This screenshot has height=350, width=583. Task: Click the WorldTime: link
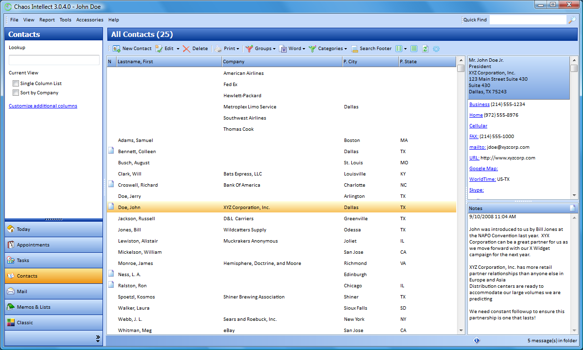pyautogui.click(x=482, y=179)
